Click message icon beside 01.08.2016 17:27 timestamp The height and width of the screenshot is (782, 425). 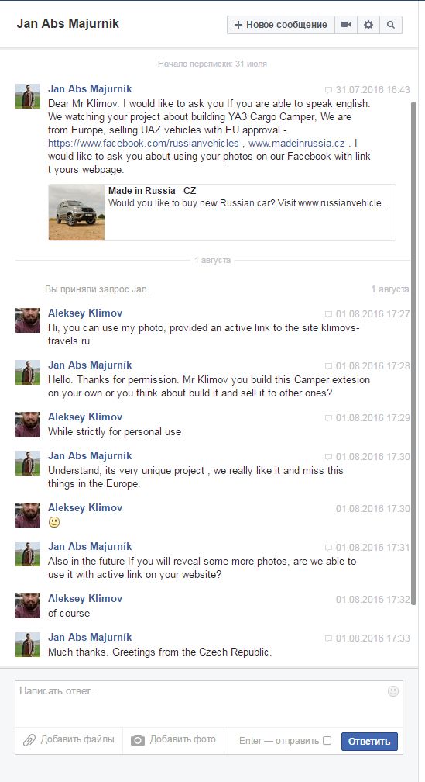[328, 315]
